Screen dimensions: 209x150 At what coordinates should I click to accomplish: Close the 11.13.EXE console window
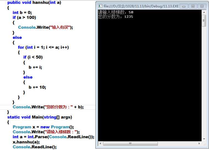pyautogui.click(x=202, y=6)
